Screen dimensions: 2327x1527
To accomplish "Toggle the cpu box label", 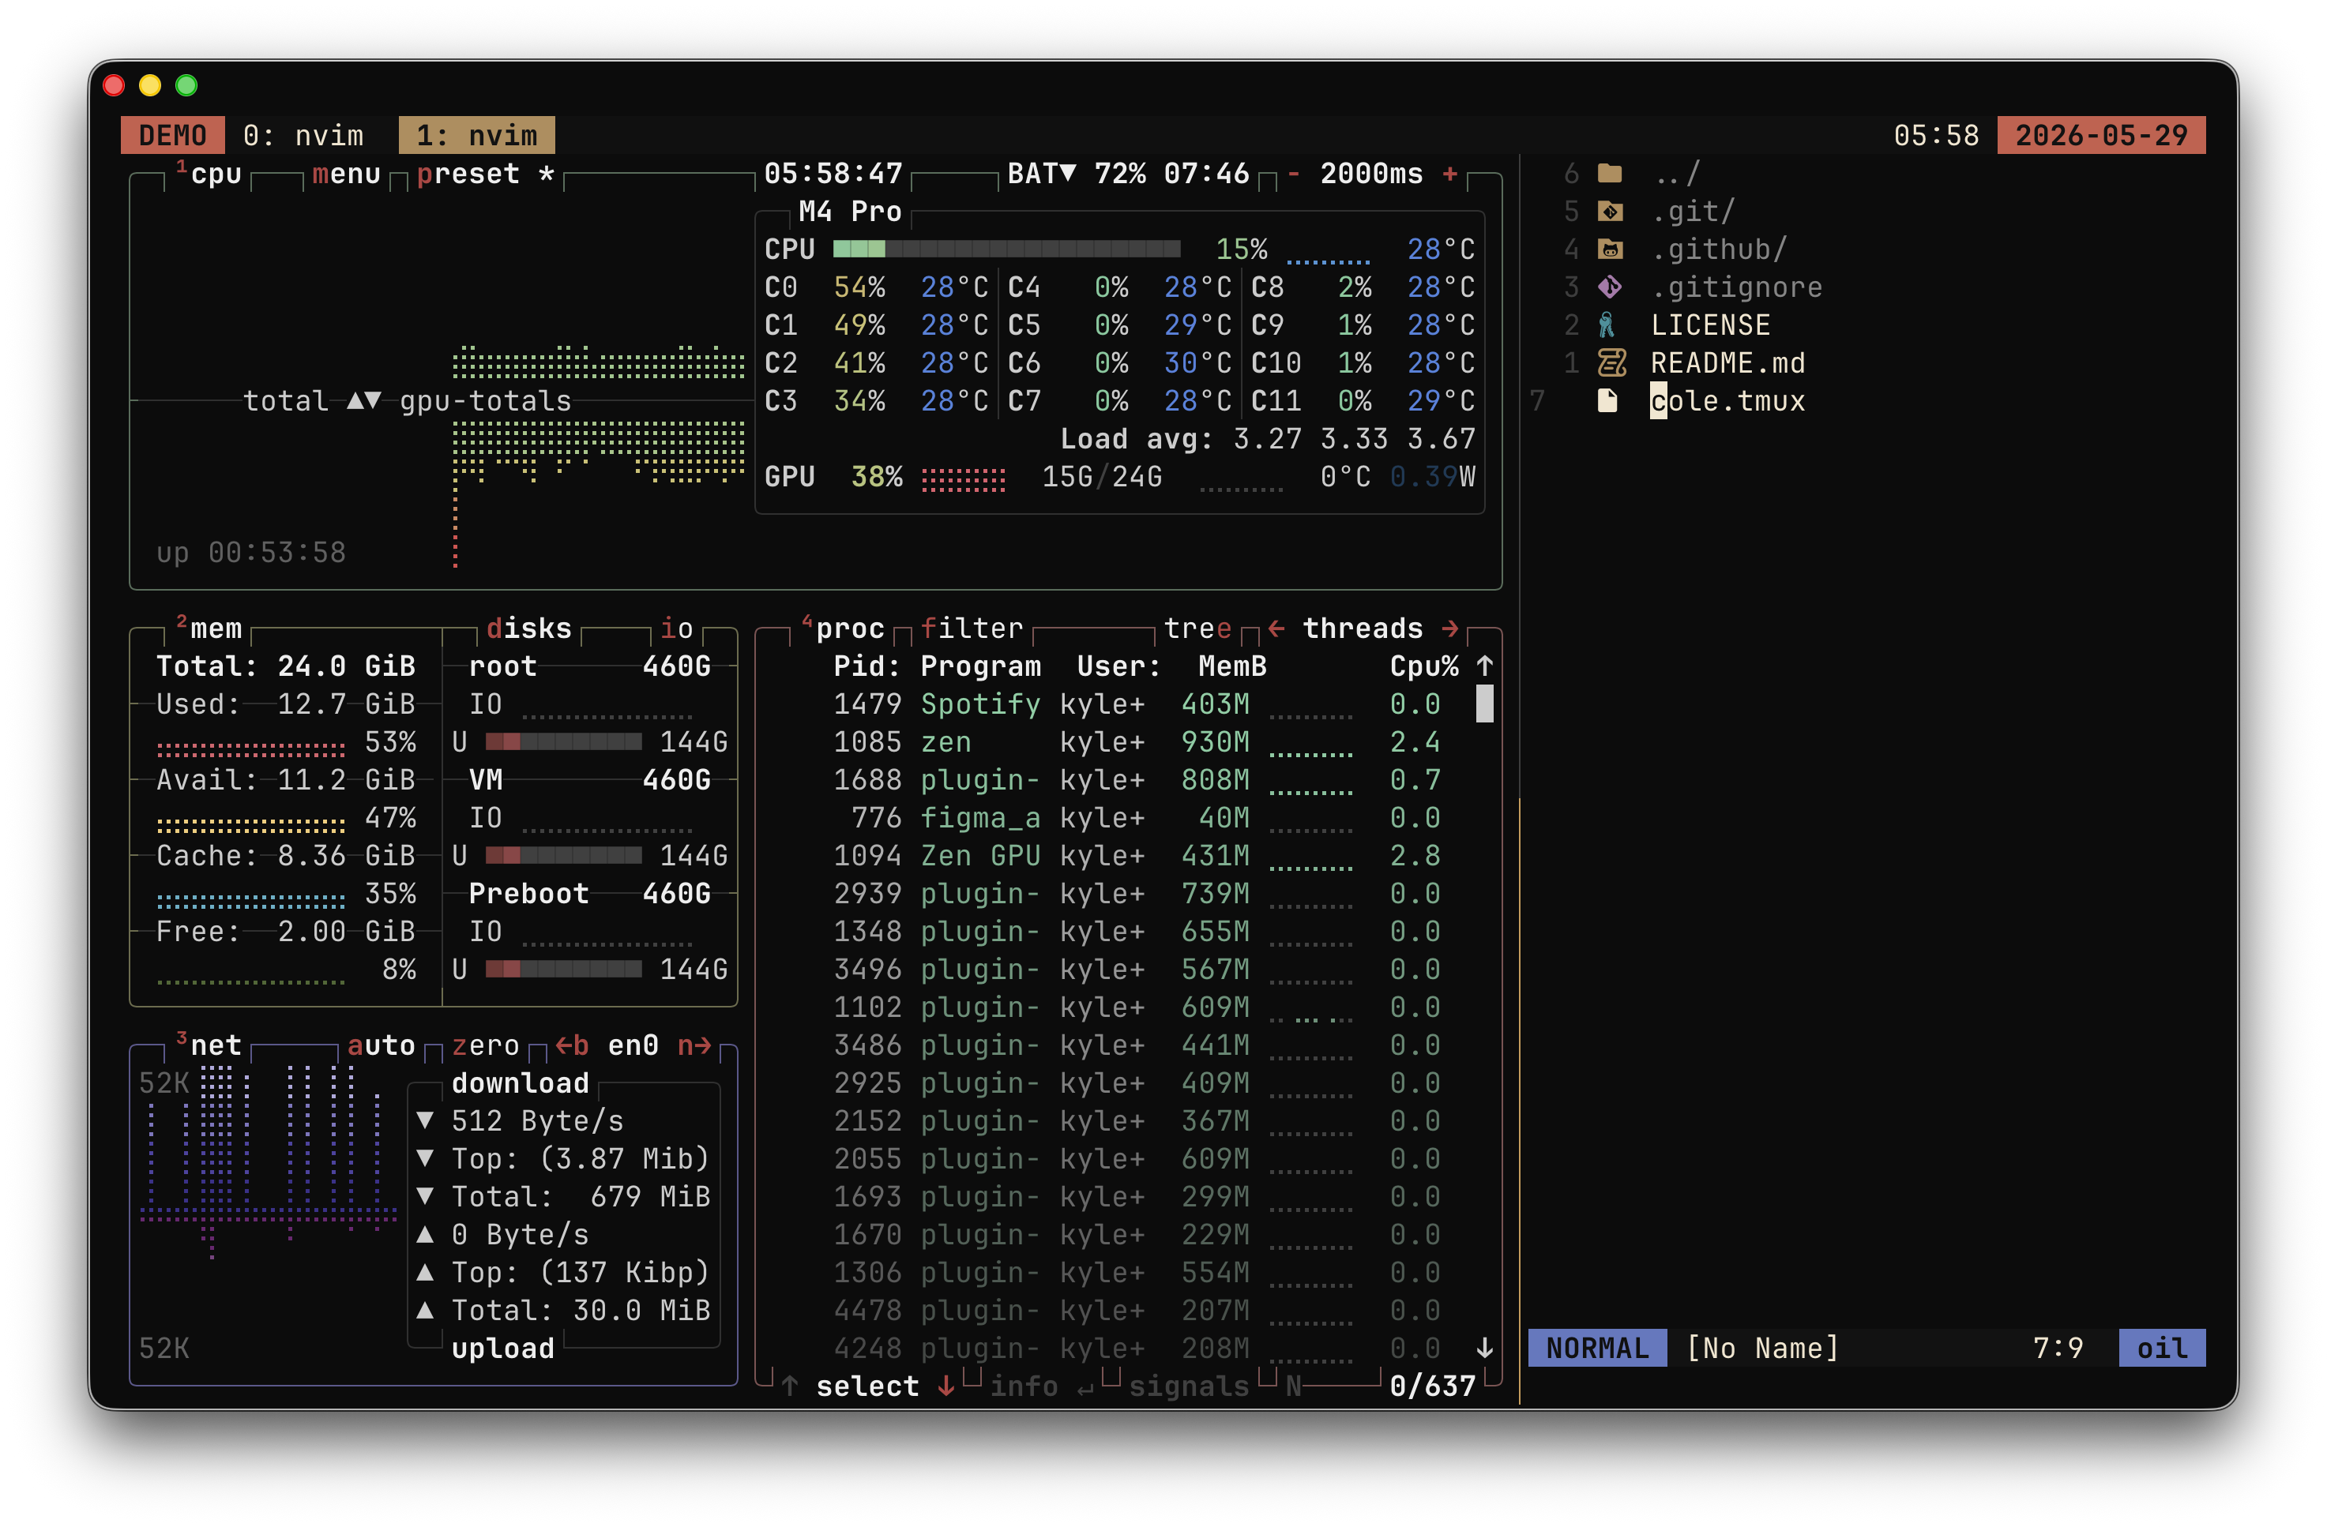I will (x=216, y=174).
